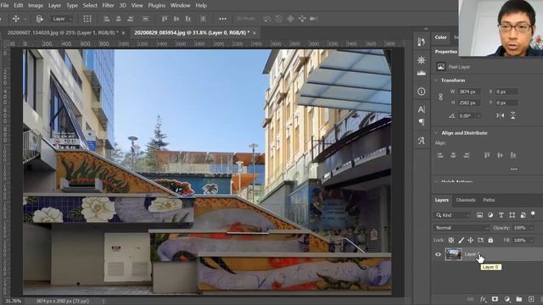This screenshot has width=543, height=305.
Task: Open the Filter menu
Action: [x=108, y=6]
